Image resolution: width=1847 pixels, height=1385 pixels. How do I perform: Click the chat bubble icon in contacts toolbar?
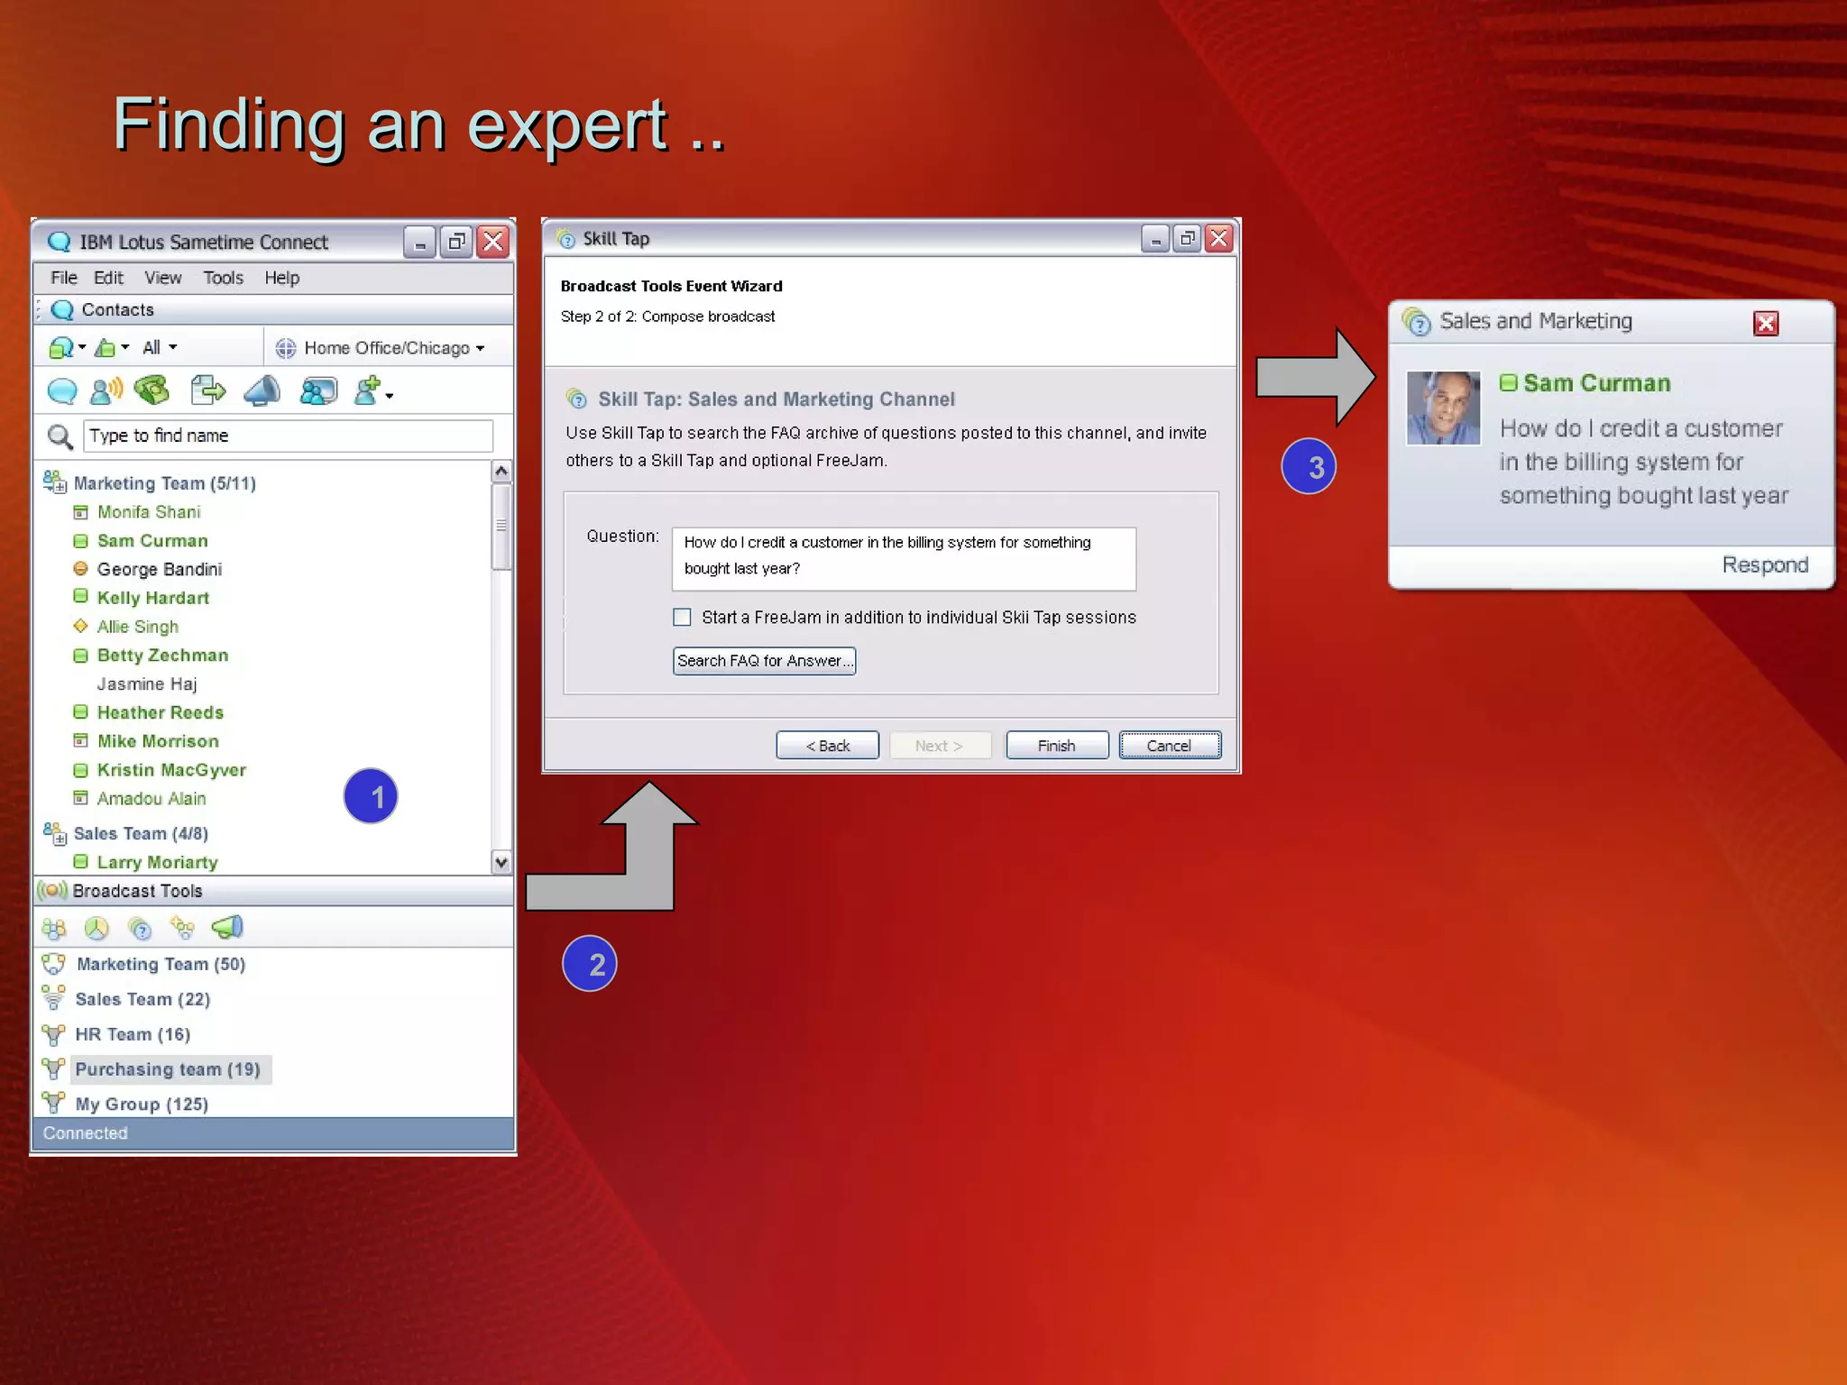click(61, 391)
